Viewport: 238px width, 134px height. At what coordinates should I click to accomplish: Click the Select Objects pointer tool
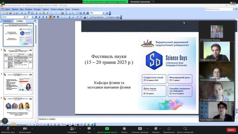point(13,124)
